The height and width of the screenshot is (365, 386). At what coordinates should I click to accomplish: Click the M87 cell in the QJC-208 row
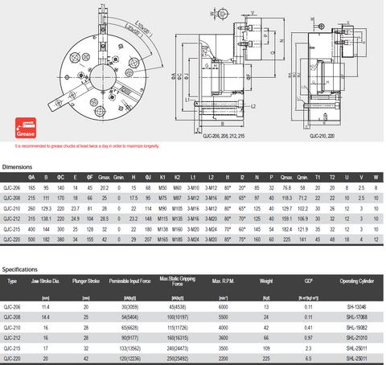pyautogui.click(x=177, y=198)
